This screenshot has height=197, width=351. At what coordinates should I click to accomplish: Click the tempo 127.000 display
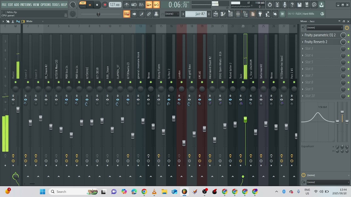(x=115, y=5)
